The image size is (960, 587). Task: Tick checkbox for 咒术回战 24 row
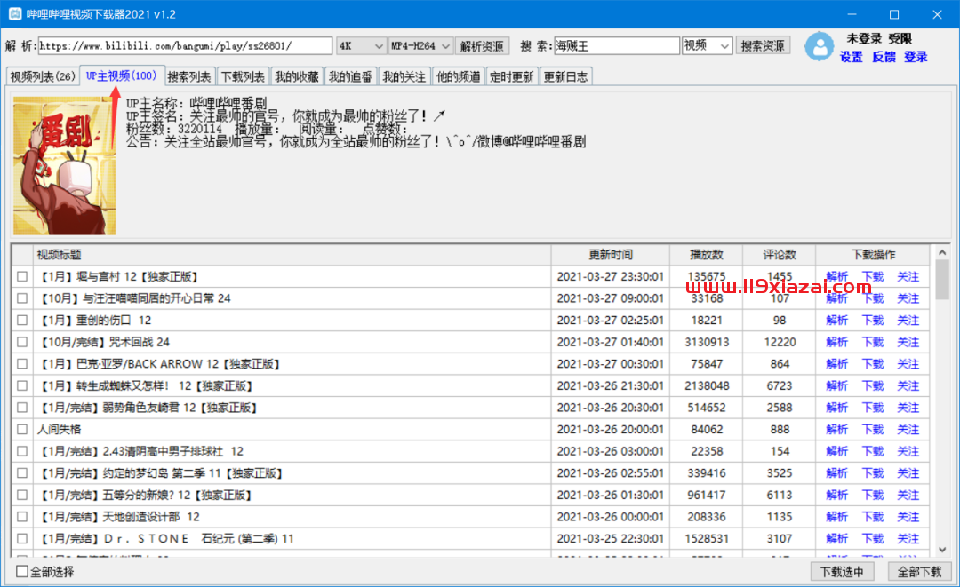point(22,342)
